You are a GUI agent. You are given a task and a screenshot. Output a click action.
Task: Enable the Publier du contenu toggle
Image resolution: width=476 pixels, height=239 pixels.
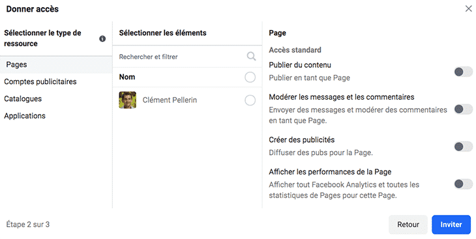point(463,72)
